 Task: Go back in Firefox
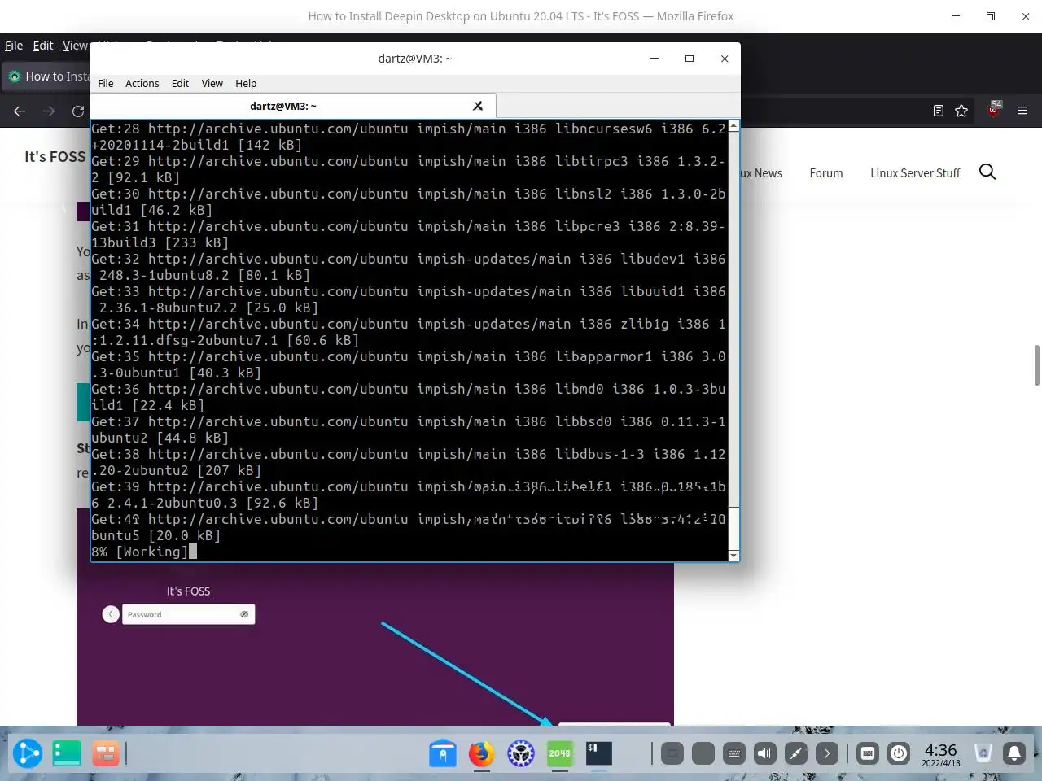coord(20,111)
